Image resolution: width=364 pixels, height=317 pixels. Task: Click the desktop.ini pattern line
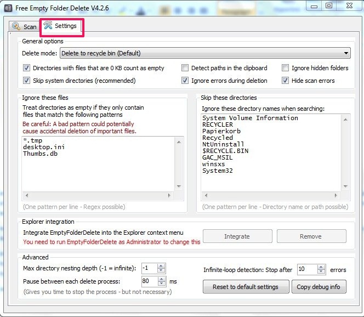[44, 147]
